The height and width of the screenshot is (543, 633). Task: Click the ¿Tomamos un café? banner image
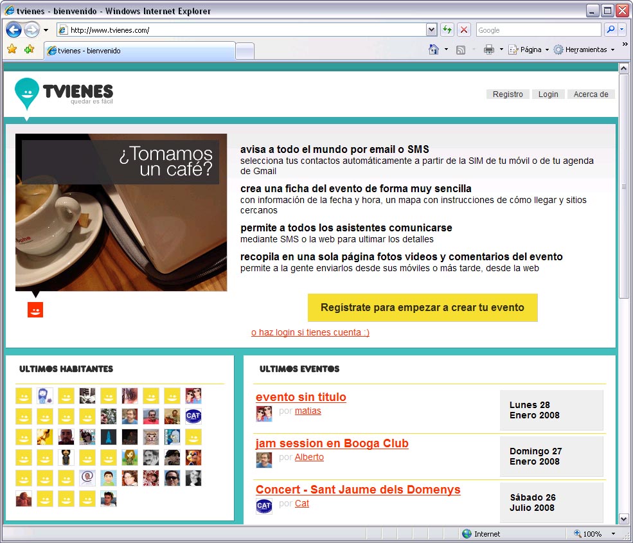click(x=121, y=212)
